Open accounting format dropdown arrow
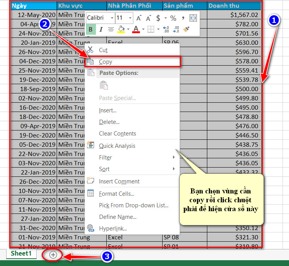Screen dimensions: 289x266 click(166, 18)
